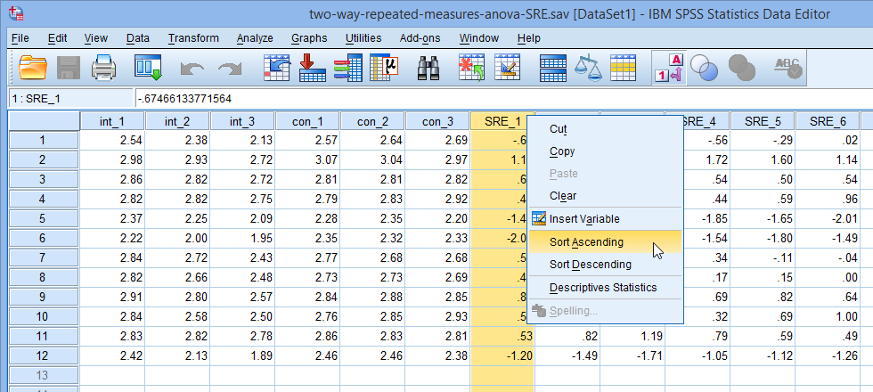Screen dimensions: 873x392
Task: Open the File menu
Action: coord(20,38)
